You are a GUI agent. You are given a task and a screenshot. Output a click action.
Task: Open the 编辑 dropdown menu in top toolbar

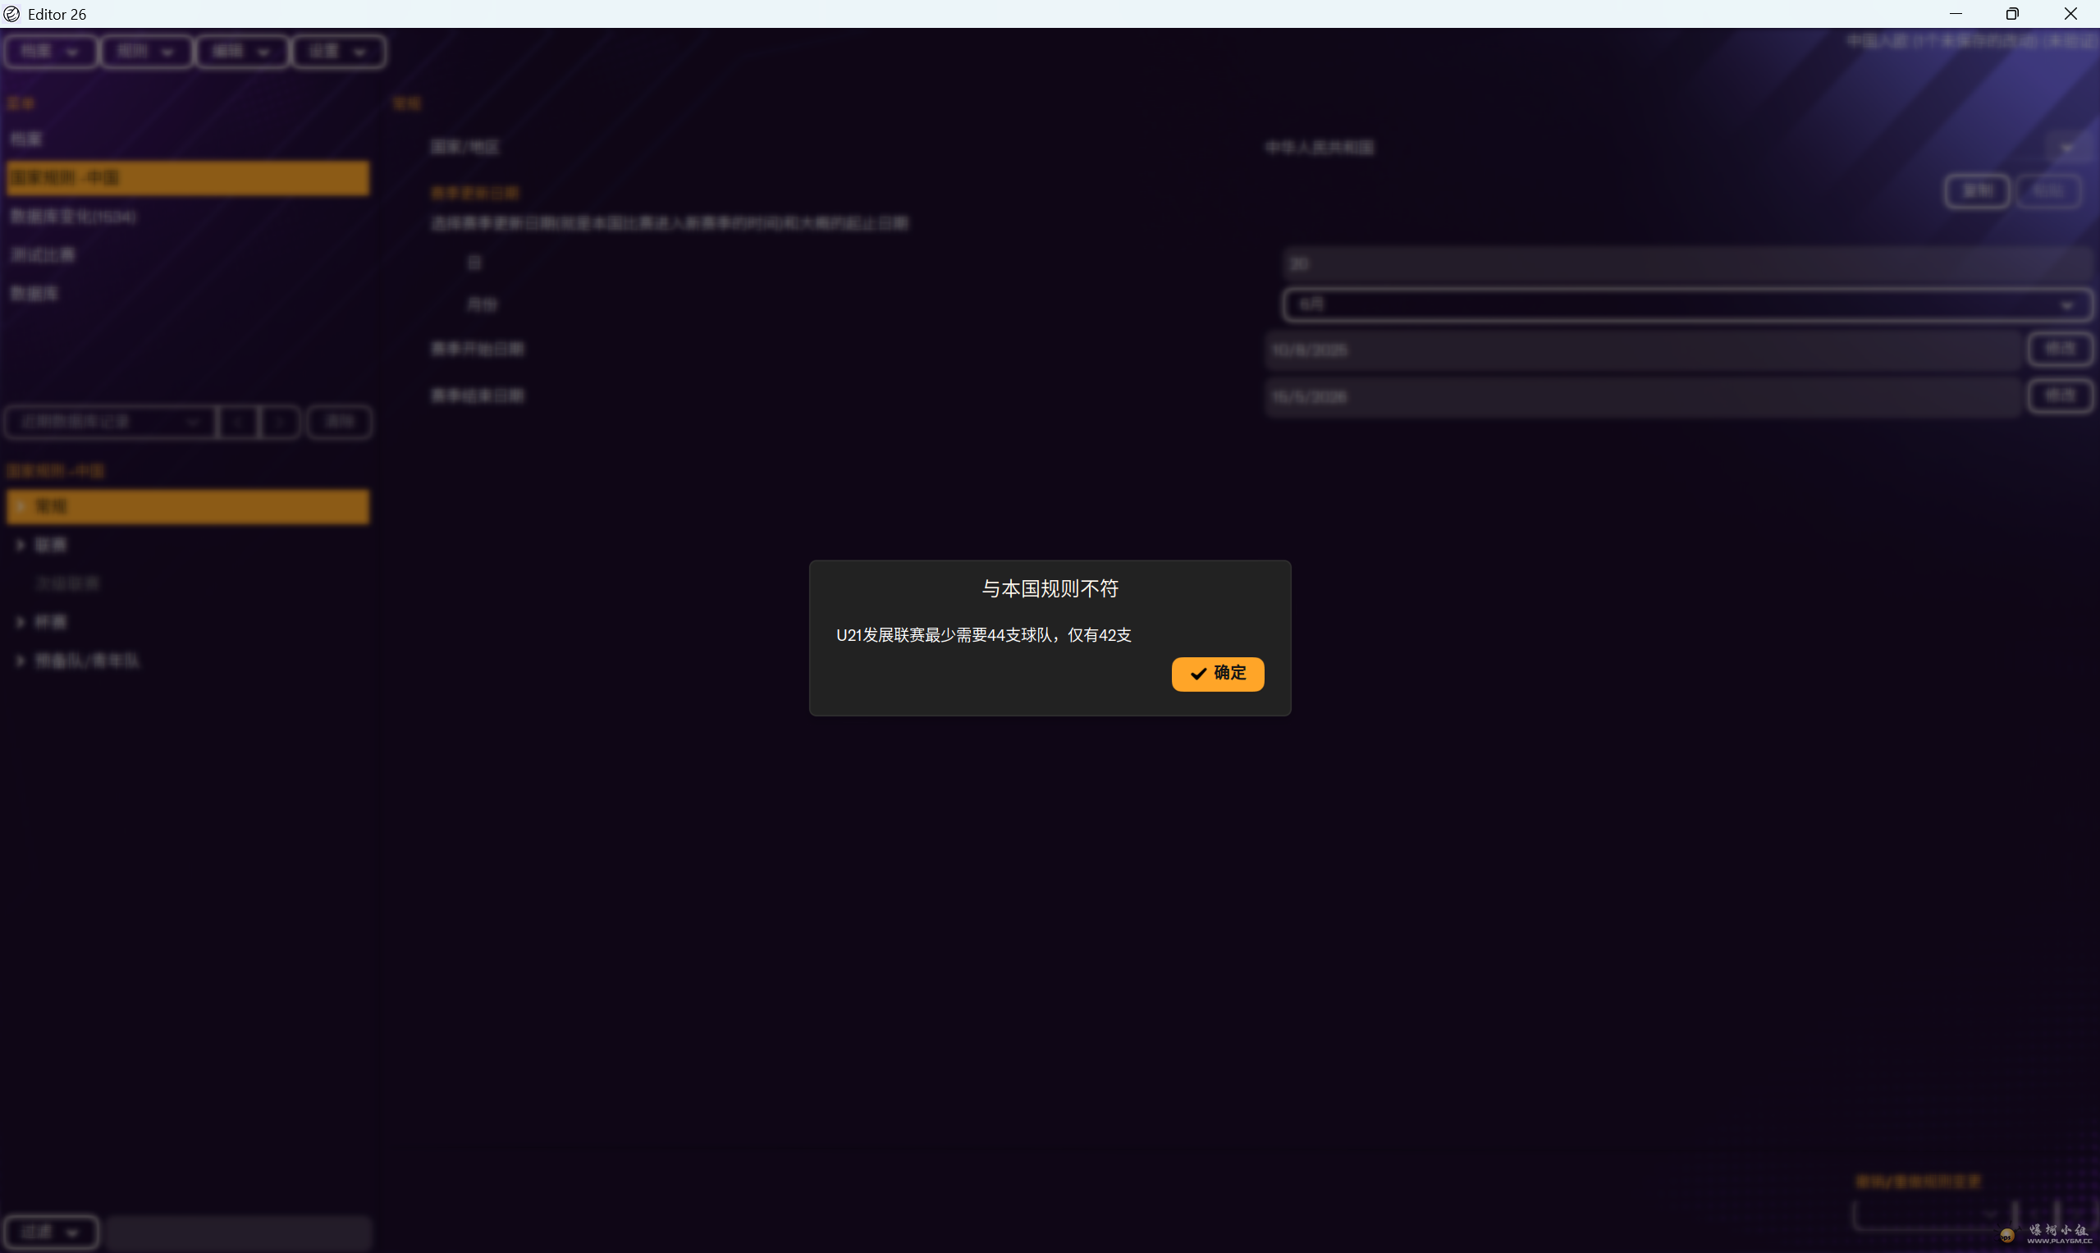coord(241,52)
